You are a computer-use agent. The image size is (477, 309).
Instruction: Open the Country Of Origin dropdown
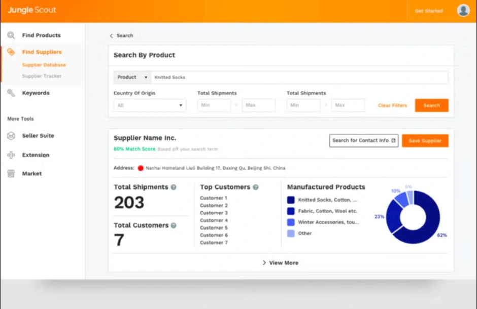[x=150, y=105]
